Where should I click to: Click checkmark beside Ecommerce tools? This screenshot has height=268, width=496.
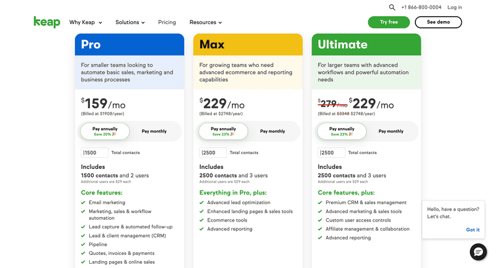(201, 220)
